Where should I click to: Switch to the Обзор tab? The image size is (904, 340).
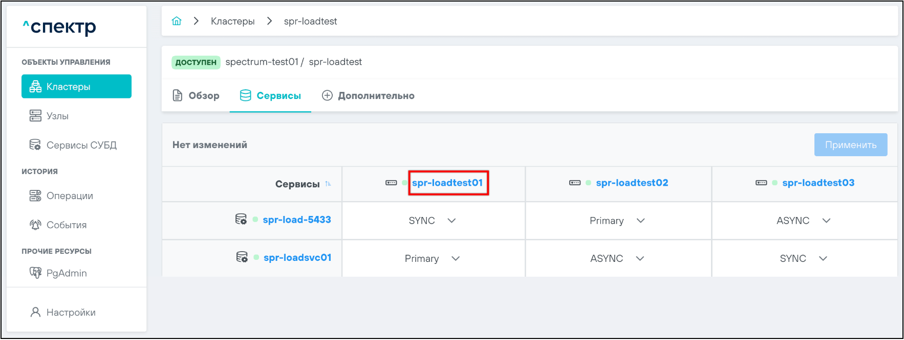click(196, 95)
